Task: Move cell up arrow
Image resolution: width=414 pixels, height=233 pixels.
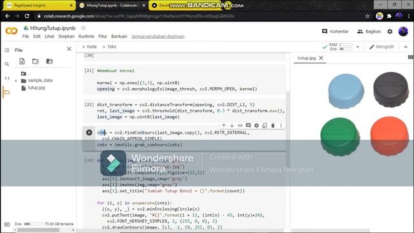Action: pos(224,126)
